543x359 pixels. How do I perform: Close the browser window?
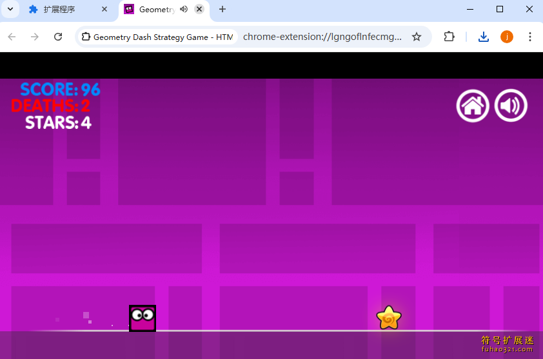529,10
